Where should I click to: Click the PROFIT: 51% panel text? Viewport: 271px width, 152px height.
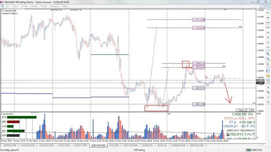(241, 134)
